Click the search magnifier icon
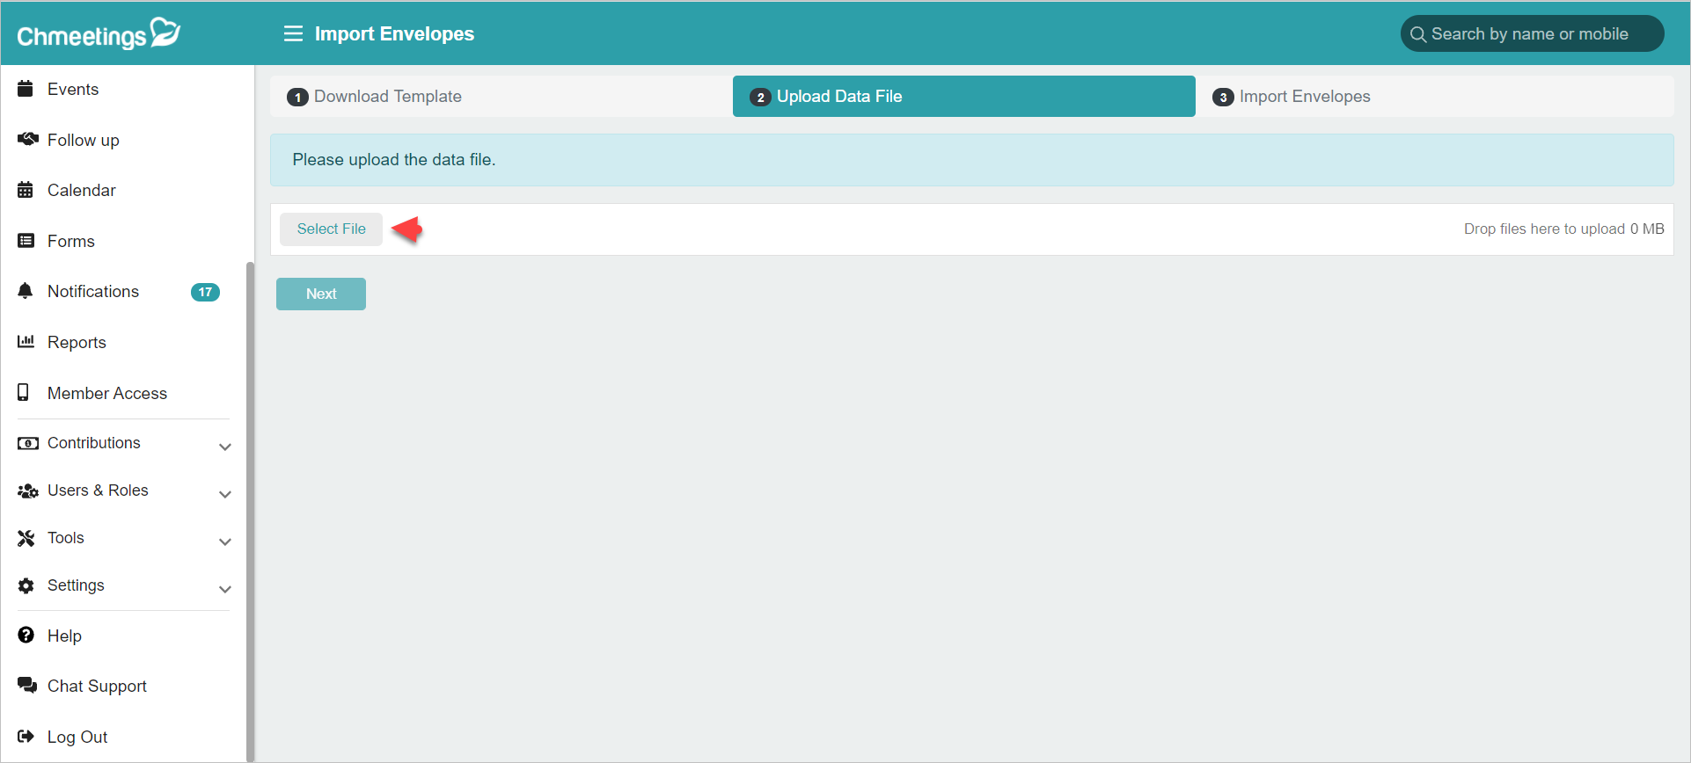Screen dimensions: 1691x763 pyautogui.click(x=1418, y=34)
